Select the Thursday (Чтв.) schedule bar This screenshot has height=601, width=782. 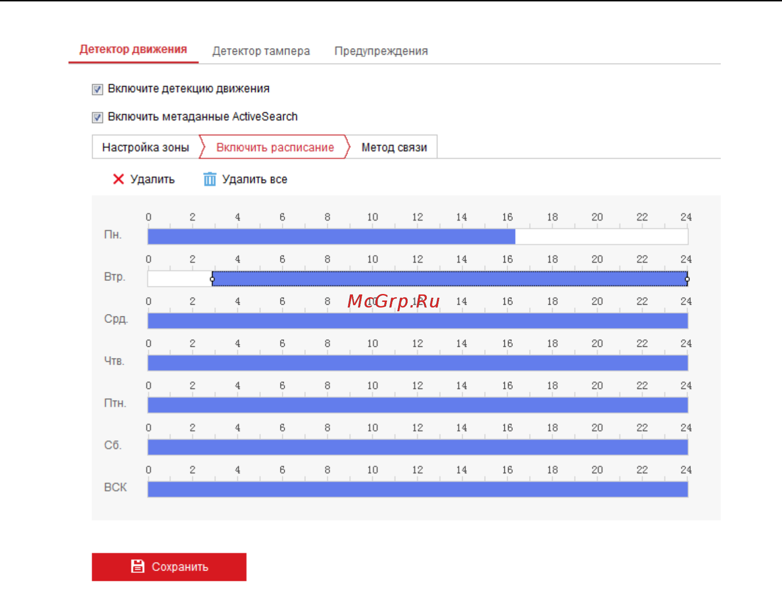pos(418,363)
